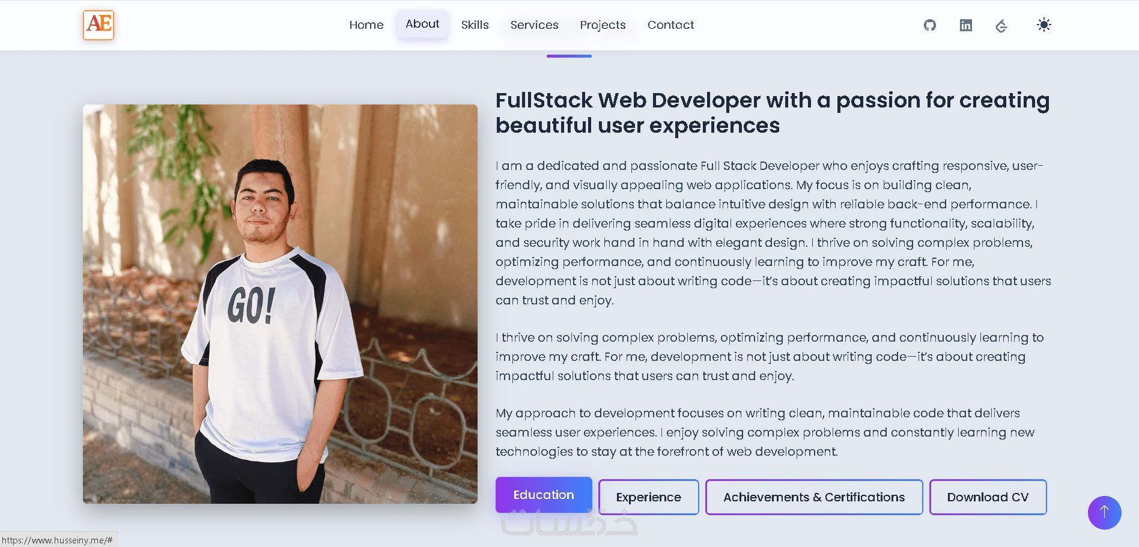The image size is (1139, 547).
Task: Go to the Contact section
Action: (670, 25)
